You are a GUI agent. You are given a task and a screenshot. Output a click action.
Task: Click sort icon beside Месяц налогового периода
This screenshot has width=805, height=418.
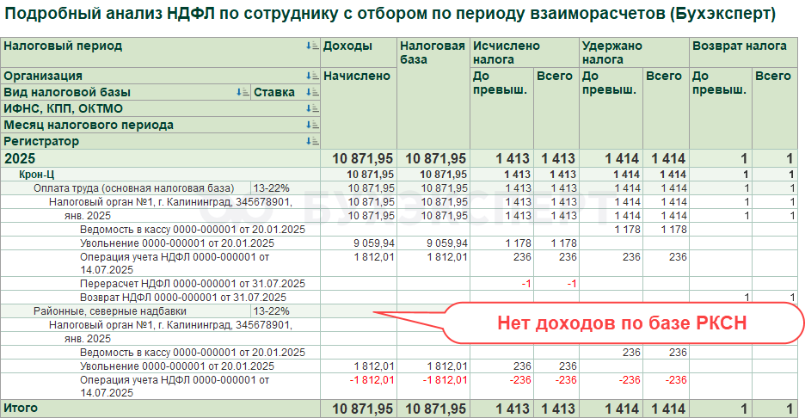(312, 125)
